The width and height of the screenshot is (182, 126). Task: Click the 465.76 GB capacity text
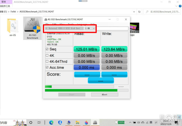(x=52, y=45)
